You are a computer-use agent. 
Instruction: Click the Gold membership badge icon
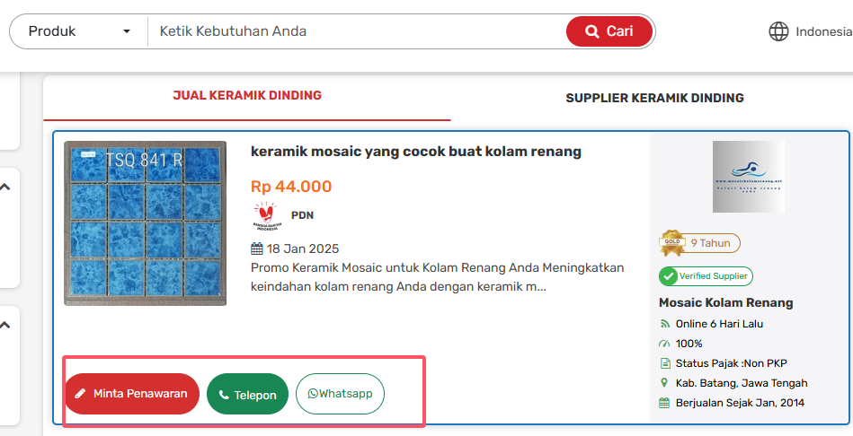click(x=671, y=242)
